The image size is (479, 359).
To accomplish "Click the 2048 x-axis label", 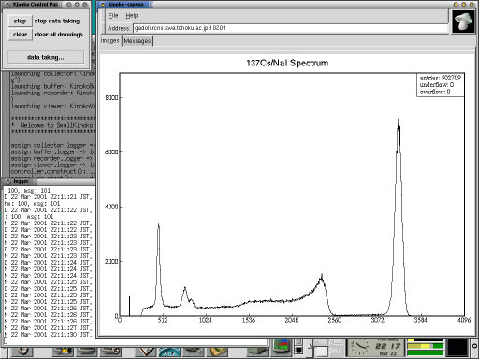I will [x=291, y=320].
